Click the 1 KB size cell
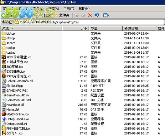Screen dimensions: 165x136 point(84,124)
